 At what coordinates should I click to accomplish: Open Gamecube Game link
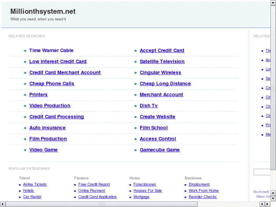tap(160, 150)
